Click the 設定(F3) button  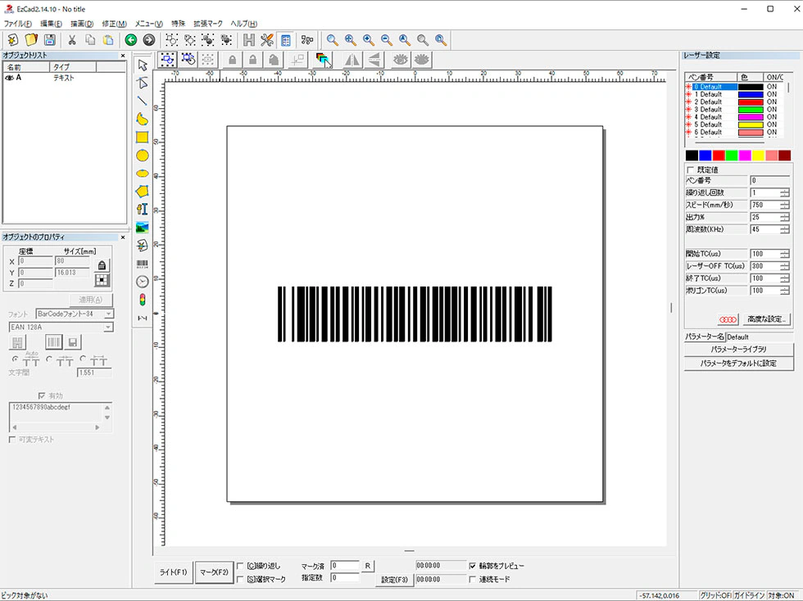(x=394, y=580)
